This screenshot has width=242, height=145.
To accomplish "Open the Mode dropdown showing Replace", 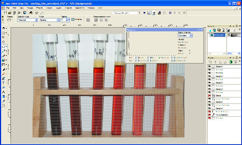I will tap(50, 20).
